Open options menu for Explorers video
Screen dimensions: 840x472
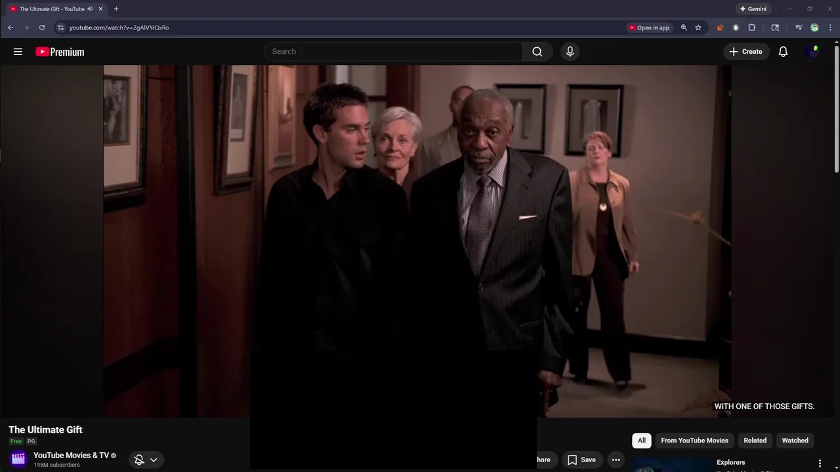(819, 463)
